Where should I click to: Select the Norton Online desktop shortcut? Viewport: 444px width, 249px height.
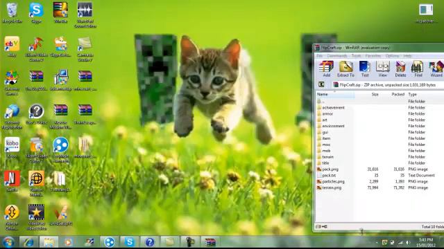pyautogui.click(x=12, y=217)
